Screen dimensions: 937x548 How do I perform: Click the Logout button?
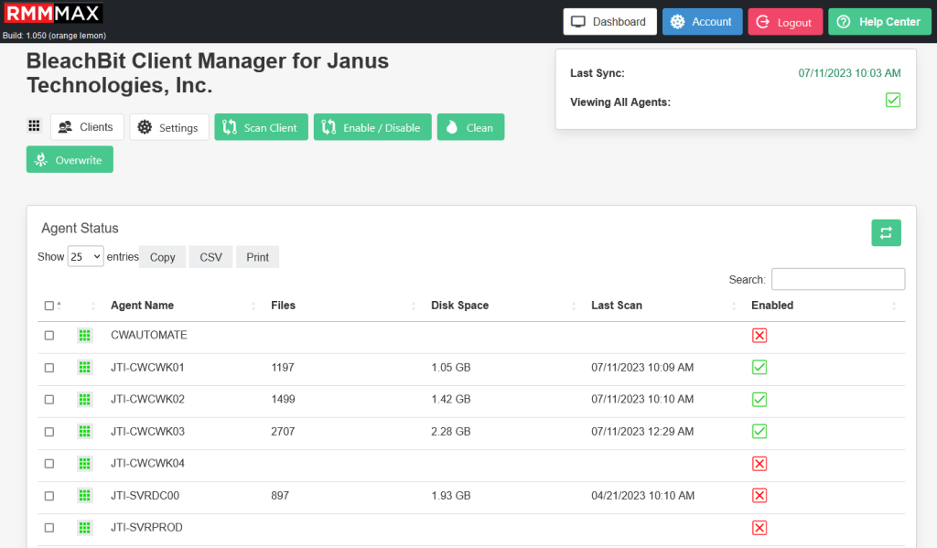[x=785, y=22]
